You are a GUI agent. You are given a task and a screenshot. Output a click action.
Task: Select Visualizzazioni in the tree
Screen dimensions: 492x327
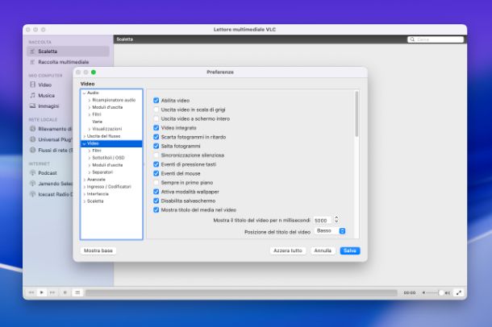click(x=107, y=129)
